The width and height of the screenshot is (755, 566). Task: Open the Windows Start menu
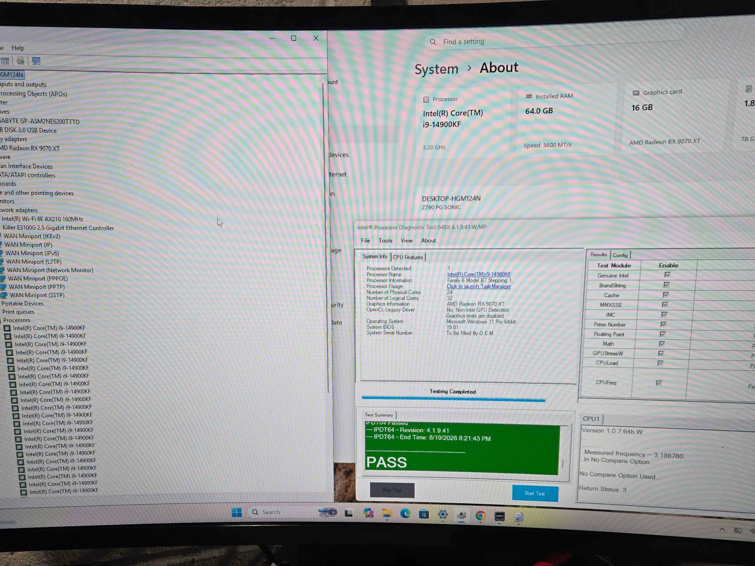pyautogui.click(x=236, y=512)
